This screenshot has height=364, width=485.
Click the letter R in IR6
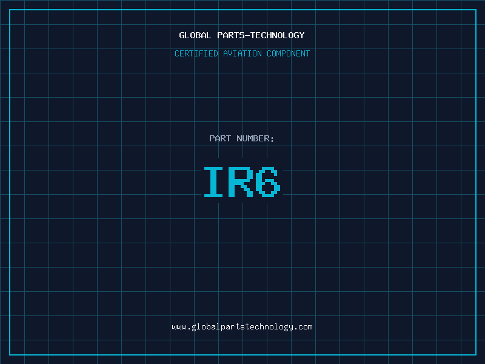pos(241,182)
